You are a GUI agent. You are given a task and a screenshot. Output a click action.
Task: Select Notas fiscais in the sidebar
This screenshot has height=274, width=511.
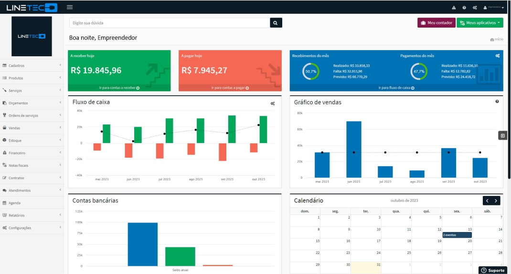(x=32, y=165)
